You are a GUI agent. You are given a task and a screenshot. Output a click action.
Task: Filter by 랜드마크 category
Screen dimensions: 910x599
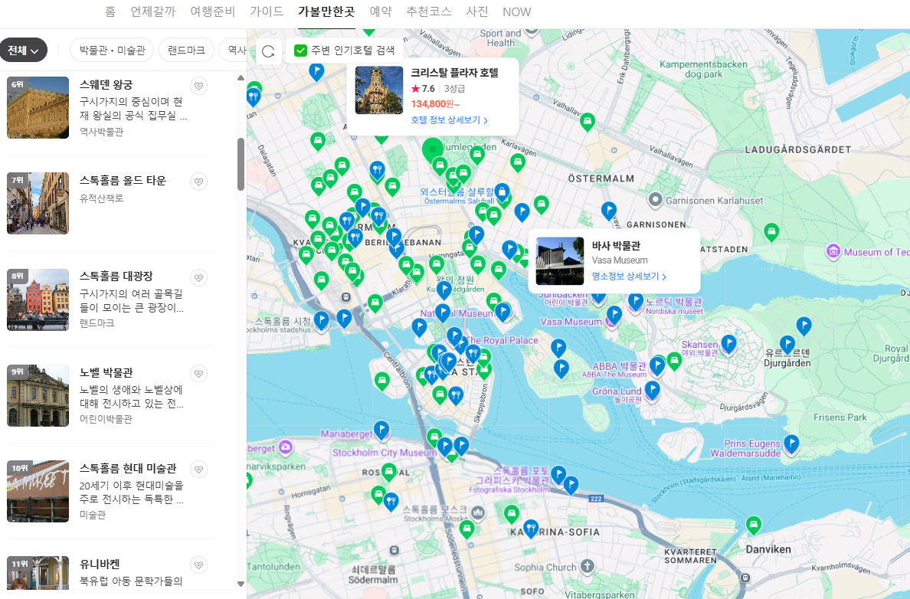186,51
